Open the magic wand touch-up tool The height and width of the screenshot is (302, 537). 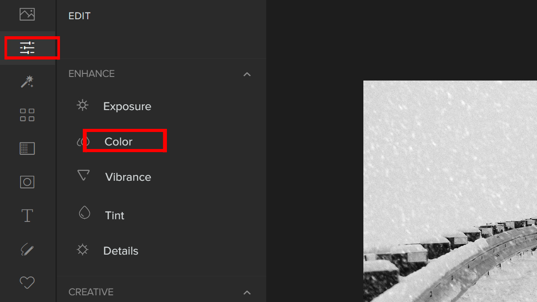coord(27,81)
